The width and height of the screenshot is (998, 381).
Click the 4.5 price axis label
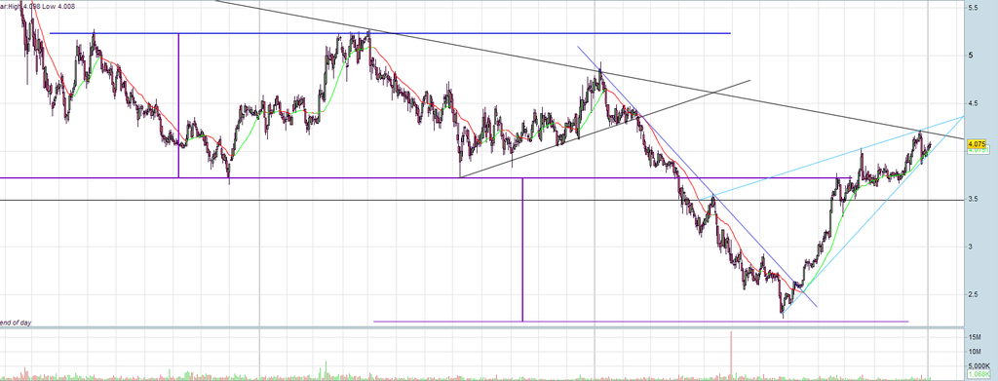pyautogui.click(x=974, y=103)
